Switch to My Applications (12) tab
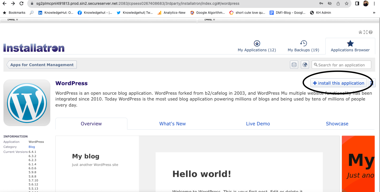This screenshot has width=380, height=192. [x=257, y=46]
